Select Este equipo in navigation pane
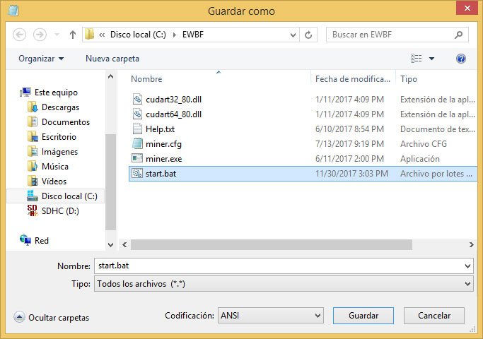 56,93
